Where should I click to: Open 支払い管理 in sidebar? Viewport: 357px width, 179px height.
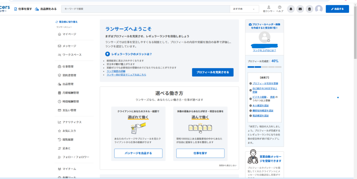point(69,110)
